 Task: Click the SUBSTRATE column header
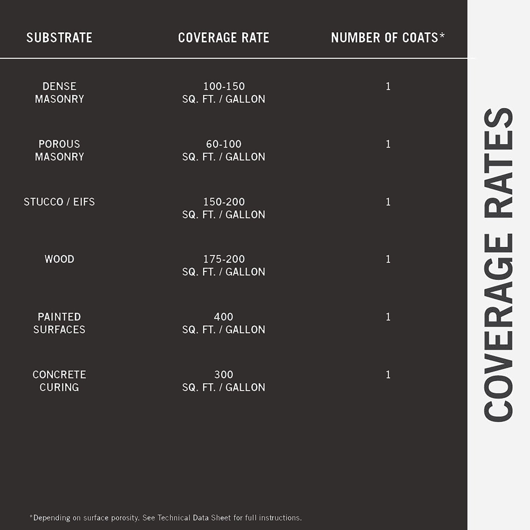tap(59, 38)
